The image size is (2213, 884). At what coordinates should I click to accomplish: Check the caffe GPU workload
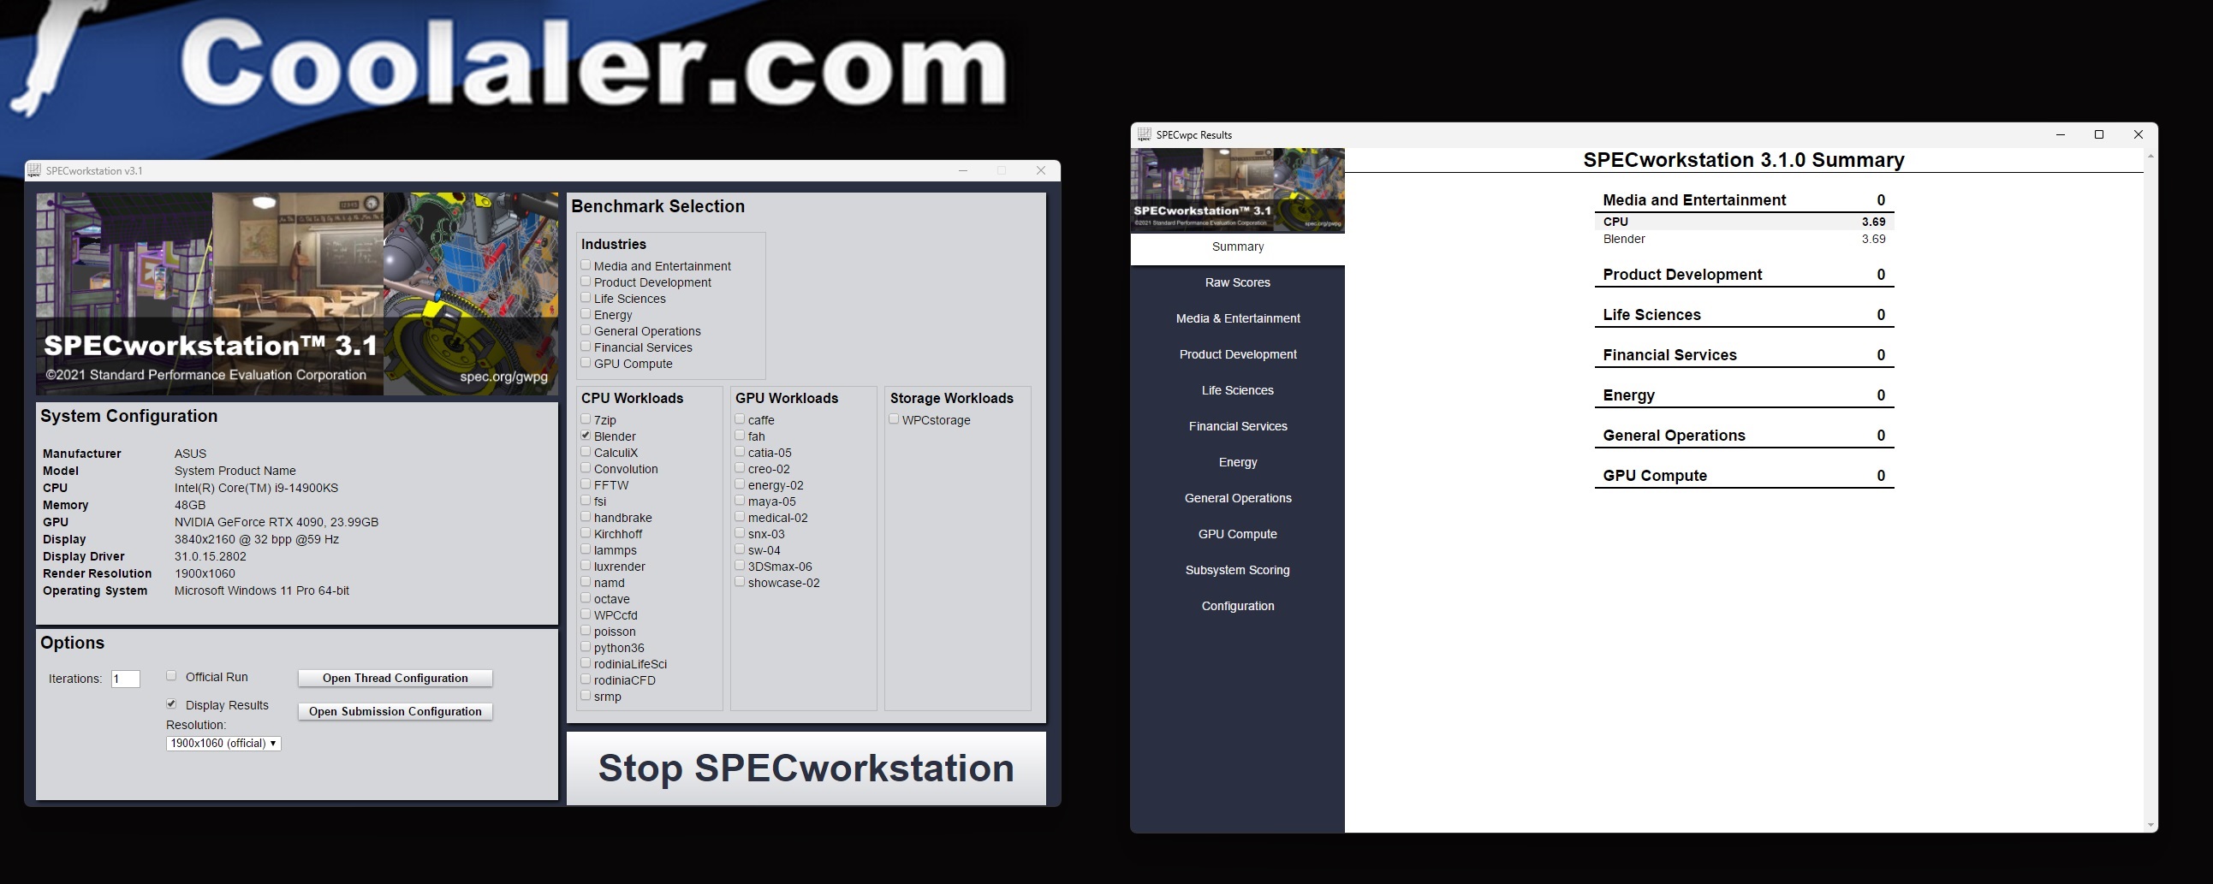point(740,419)
